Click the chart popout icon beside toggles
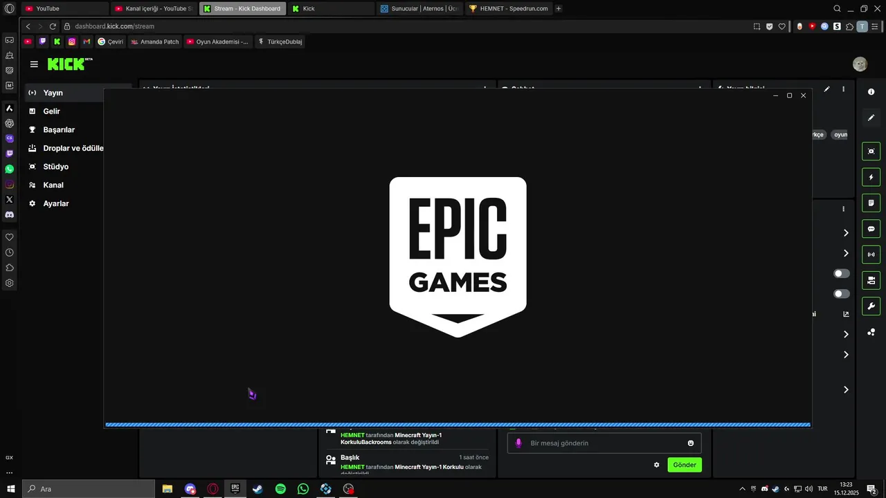The width and height of the screenshot is (886, 498). [846, 314]
